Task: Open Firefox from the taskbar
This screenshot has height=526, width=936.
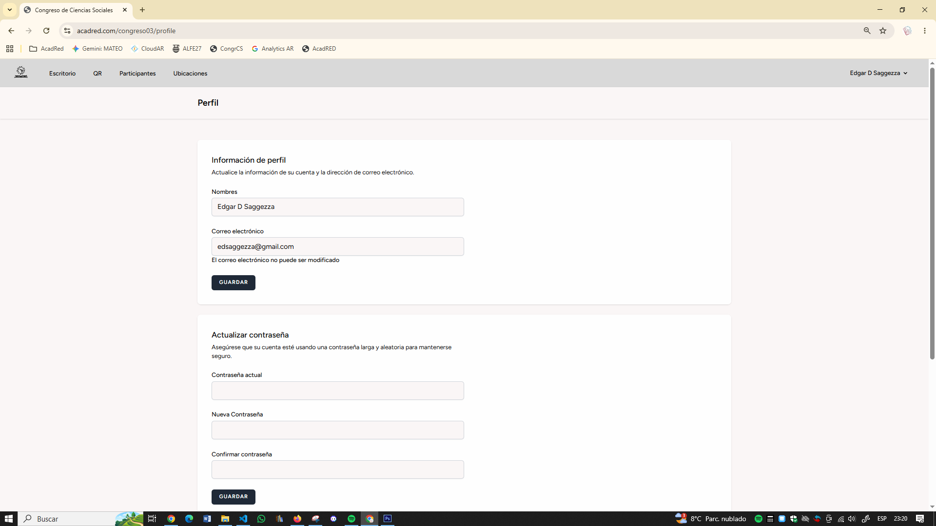Action: tap(297, 519)
